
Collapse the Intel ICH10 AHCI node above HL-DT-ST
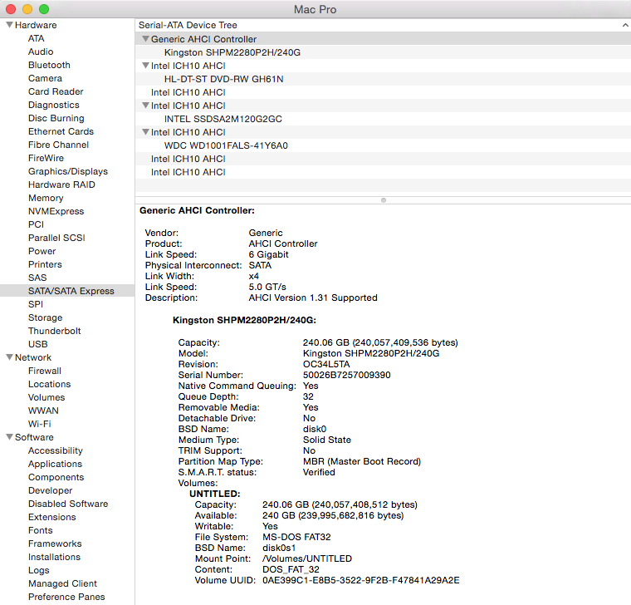tap(145, 66)
